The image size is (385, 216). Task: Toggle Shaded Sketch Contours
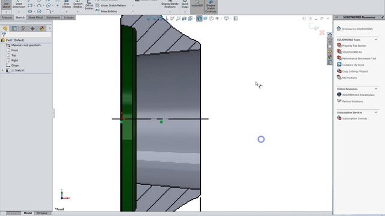coord(211,7)
